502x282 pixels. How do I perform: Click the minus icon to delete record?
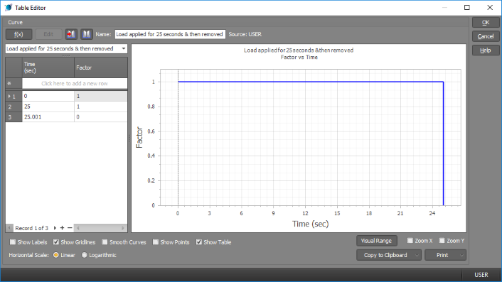[70, 228]
